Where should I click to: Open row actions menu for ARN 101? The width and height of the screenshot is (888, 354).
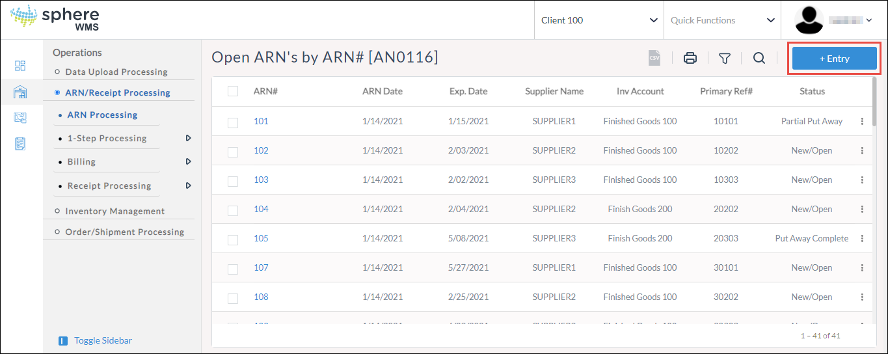(862, 121)
